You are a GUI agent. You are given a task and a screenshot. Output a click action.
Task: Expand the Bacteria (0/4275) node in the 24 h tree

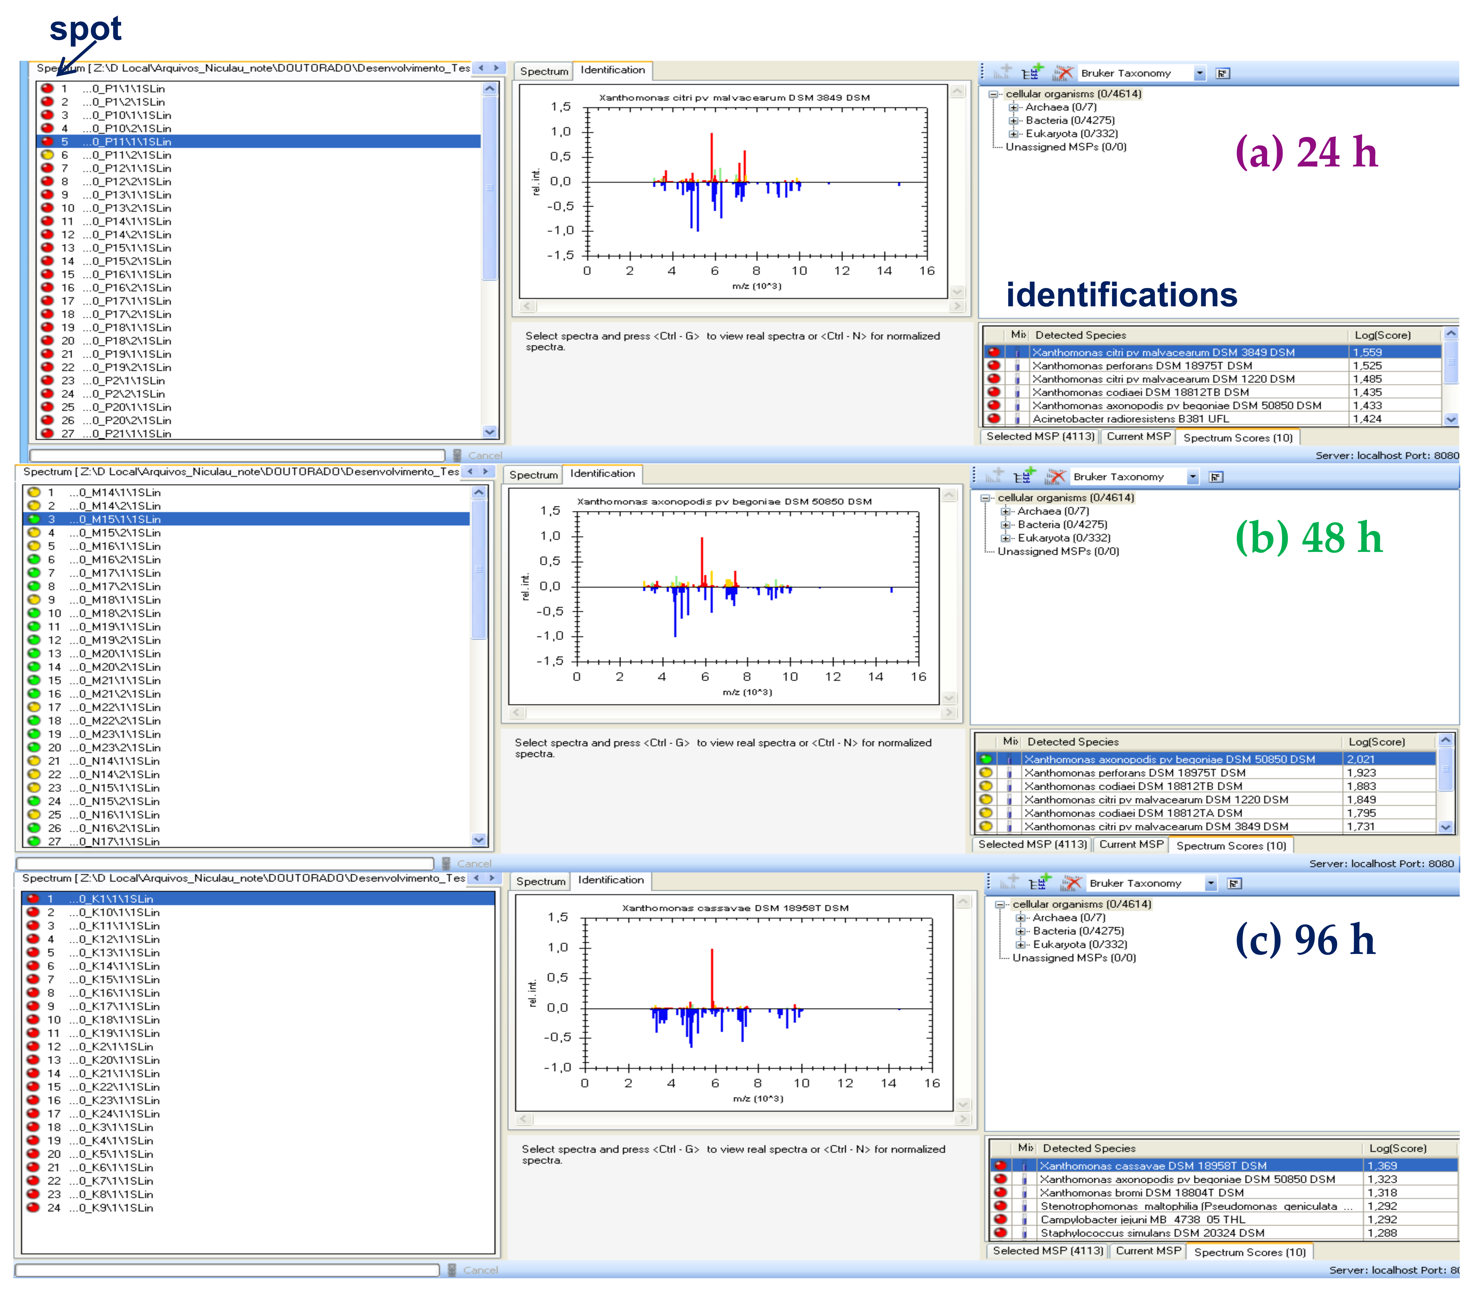point(1013,120)
